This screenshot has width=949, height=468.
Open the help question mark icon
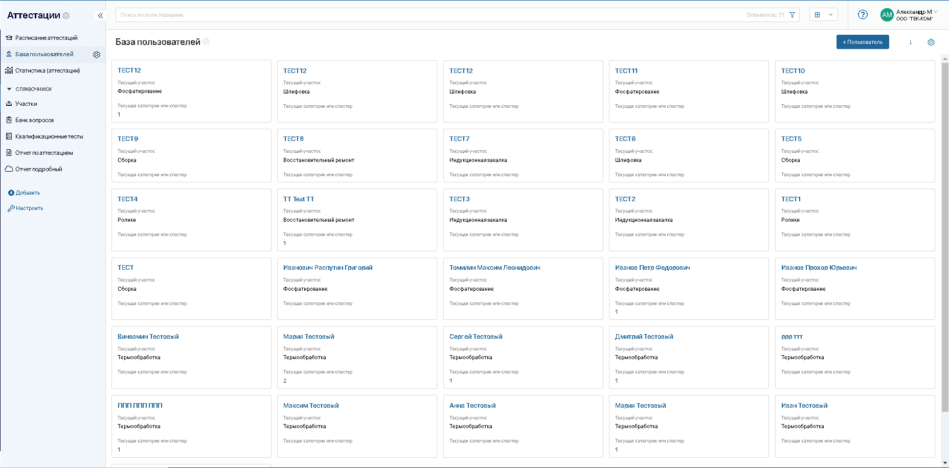point(863,15)
